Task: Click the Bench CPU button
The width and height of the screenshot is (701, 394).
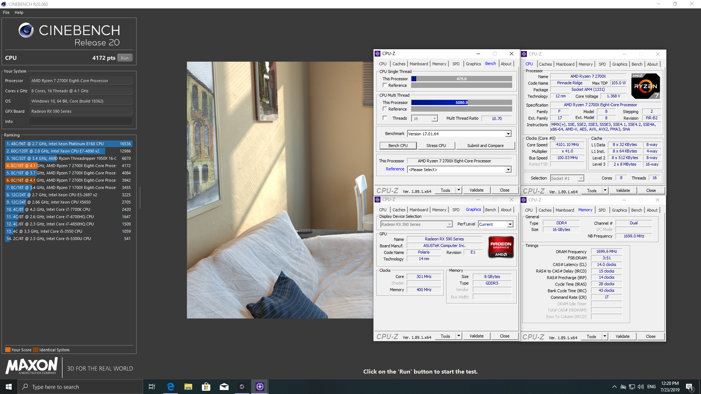Action: coord(398,146)
